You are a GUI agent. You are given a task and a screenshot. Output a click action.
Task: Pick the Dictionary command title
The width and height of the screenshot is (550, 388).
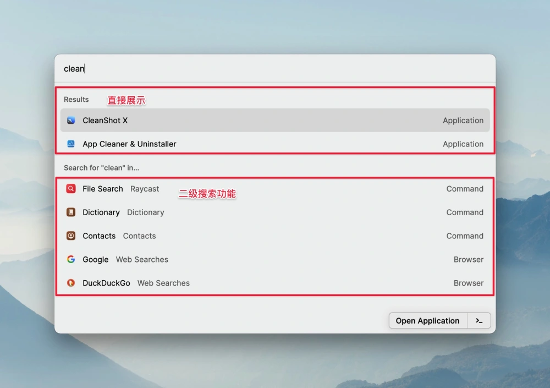(x=101, y=212)
